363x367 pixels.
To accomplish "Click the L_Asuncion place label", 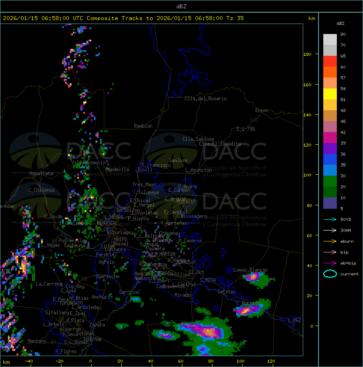I will coord(199,170).
